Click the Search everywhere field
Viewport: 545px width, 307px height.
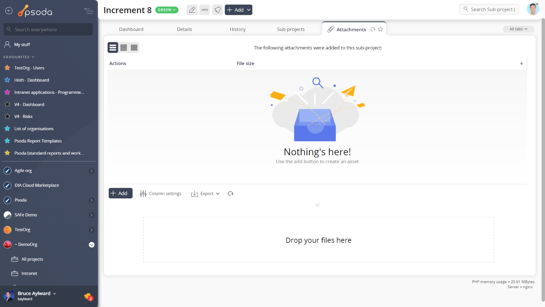(48, 29)
